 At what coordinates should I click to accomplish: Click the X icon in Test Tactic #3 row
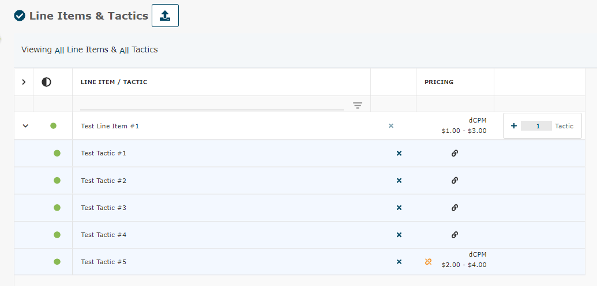pos(399,207)
